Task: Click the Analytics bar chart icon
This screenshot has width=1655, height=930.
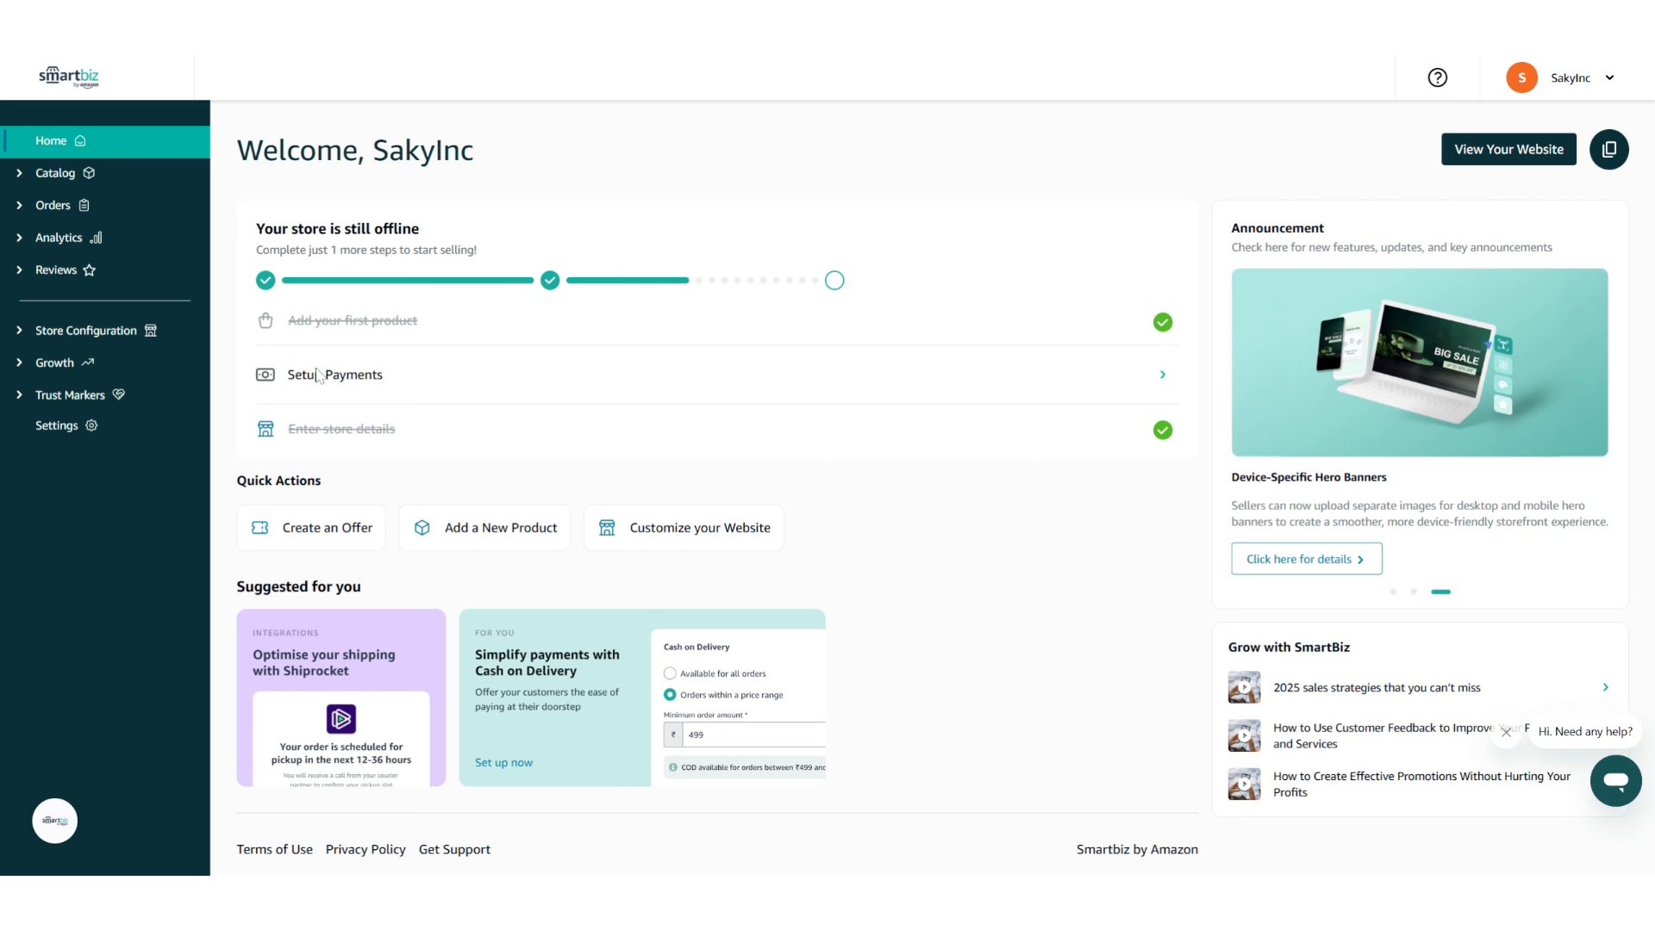Action: (x=96, y=238)
